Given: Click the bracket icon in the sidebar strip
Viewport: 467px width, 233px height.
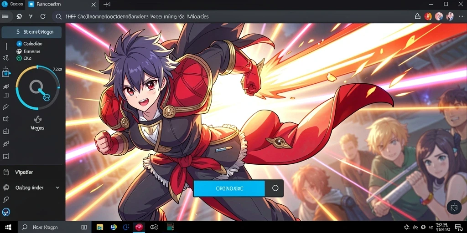Looking at the screenshot, I should click(6, 96).
